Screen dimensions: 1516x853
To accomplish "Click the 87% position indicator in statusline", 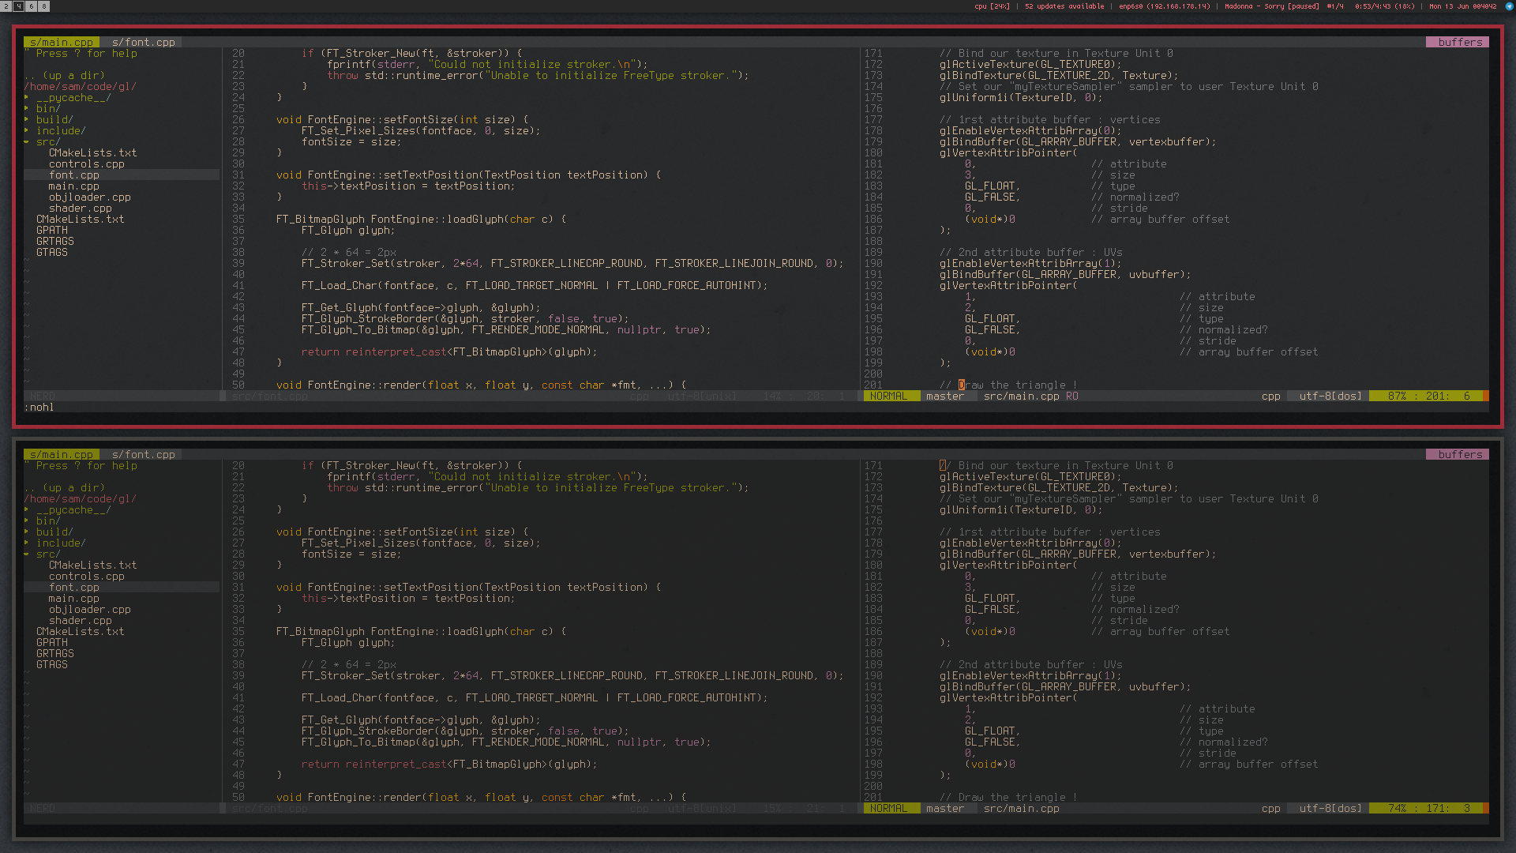I will click(x=1396, y=396).
